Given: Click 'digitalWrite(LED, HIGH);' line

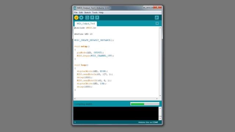Looking at the screenshot, I should point(92,71).
